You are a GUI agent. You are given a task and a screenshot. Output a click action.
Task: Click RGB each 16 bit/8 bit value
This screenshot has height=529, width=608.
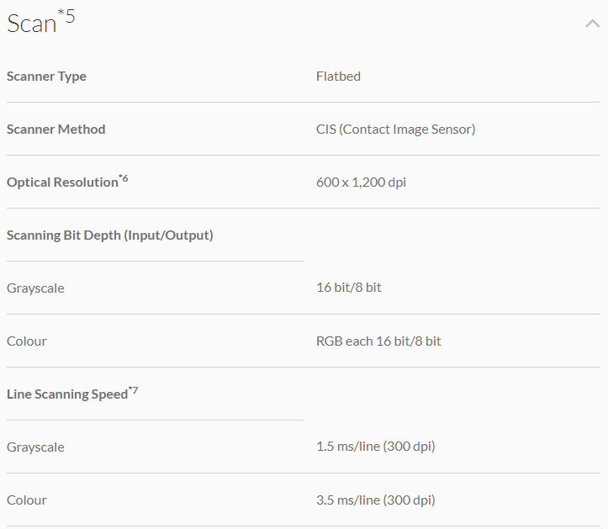click(x=378, y=341)
